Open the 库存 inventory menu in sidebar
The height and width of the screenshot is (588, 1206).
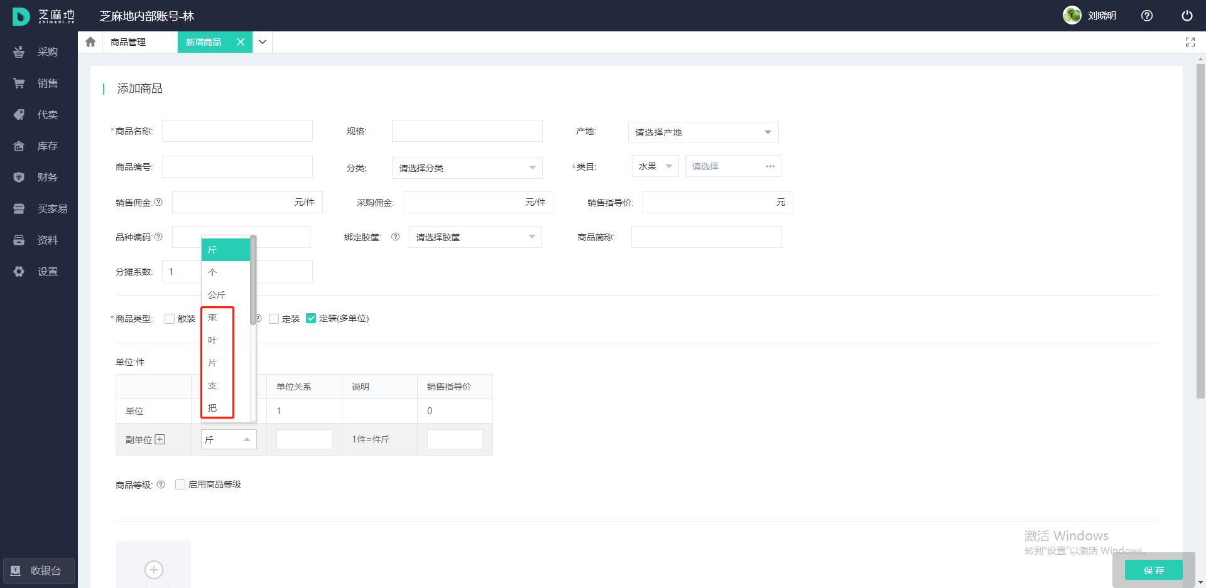pyautogui.click(x=38, y=146)
